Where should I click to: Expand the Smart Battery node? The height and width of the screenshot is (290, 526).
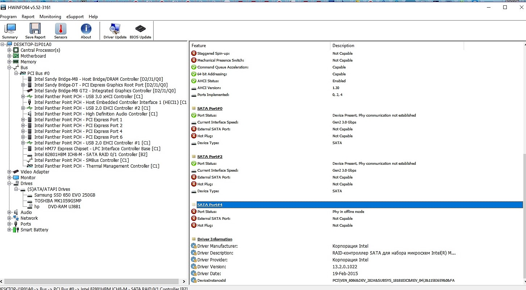9,230
